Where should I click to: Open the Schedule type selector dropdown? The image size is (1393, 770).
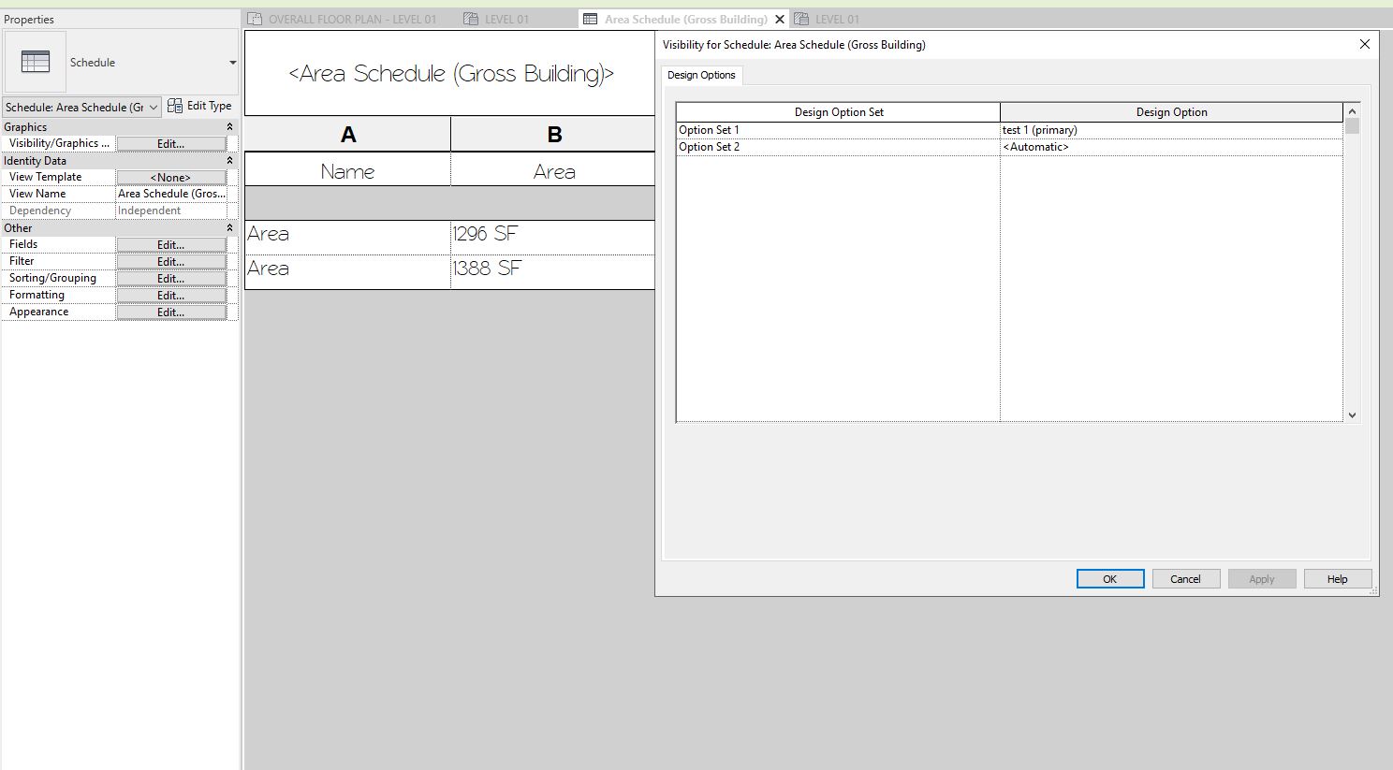(x=154, y=107)
